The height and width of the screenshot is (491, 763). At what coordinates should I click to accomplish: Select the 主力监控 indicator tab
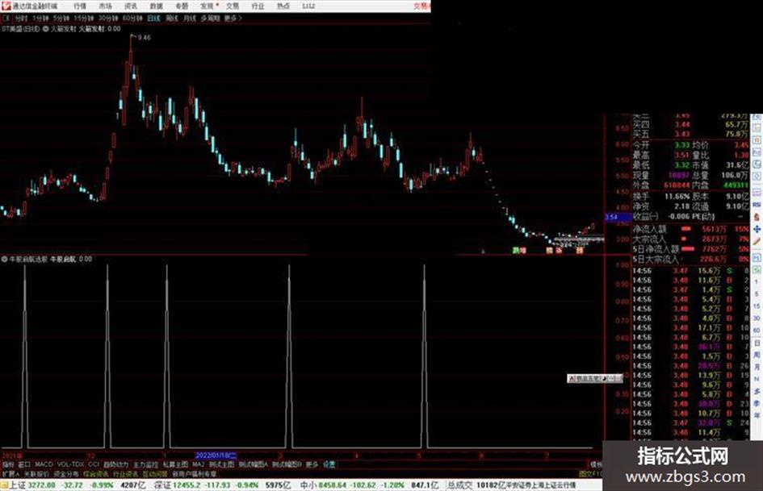[x=145, y=464]
